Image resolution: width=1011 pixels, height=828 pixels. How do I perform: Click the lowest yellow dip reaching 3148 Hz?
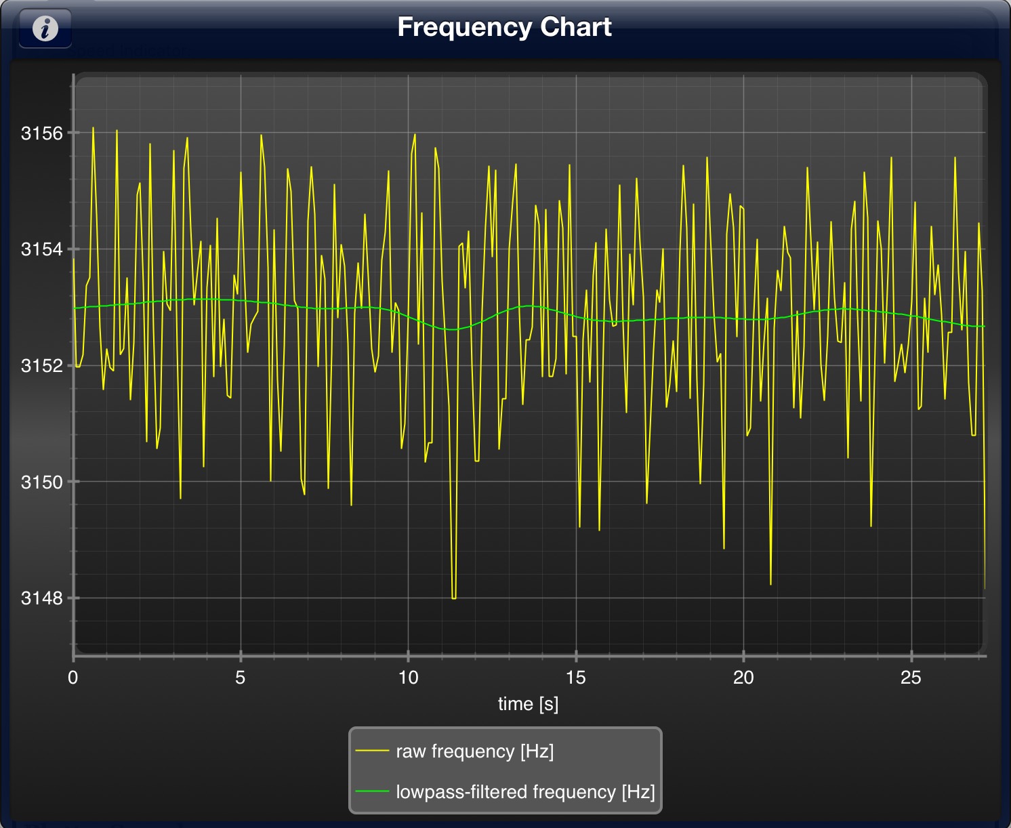453,598
